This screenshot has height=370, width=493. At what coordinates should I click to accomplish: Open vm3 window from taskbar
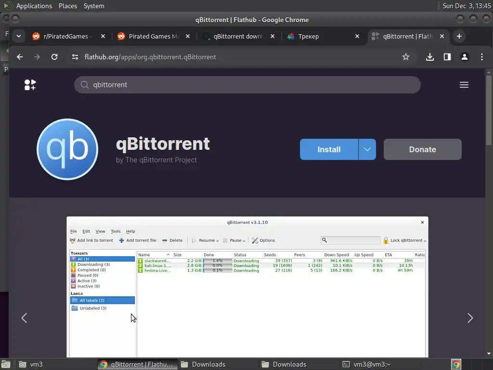(x=56, y=364)
